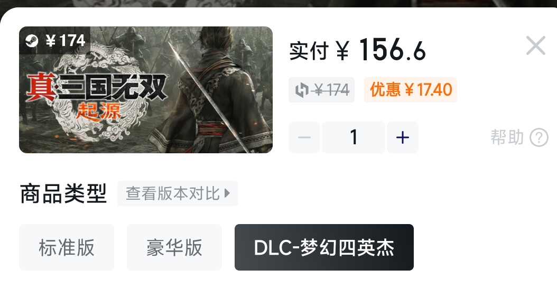Open the 帮助 help text link
The height and width of the screenshot is (297, 557).
click(x=507, y=137)
